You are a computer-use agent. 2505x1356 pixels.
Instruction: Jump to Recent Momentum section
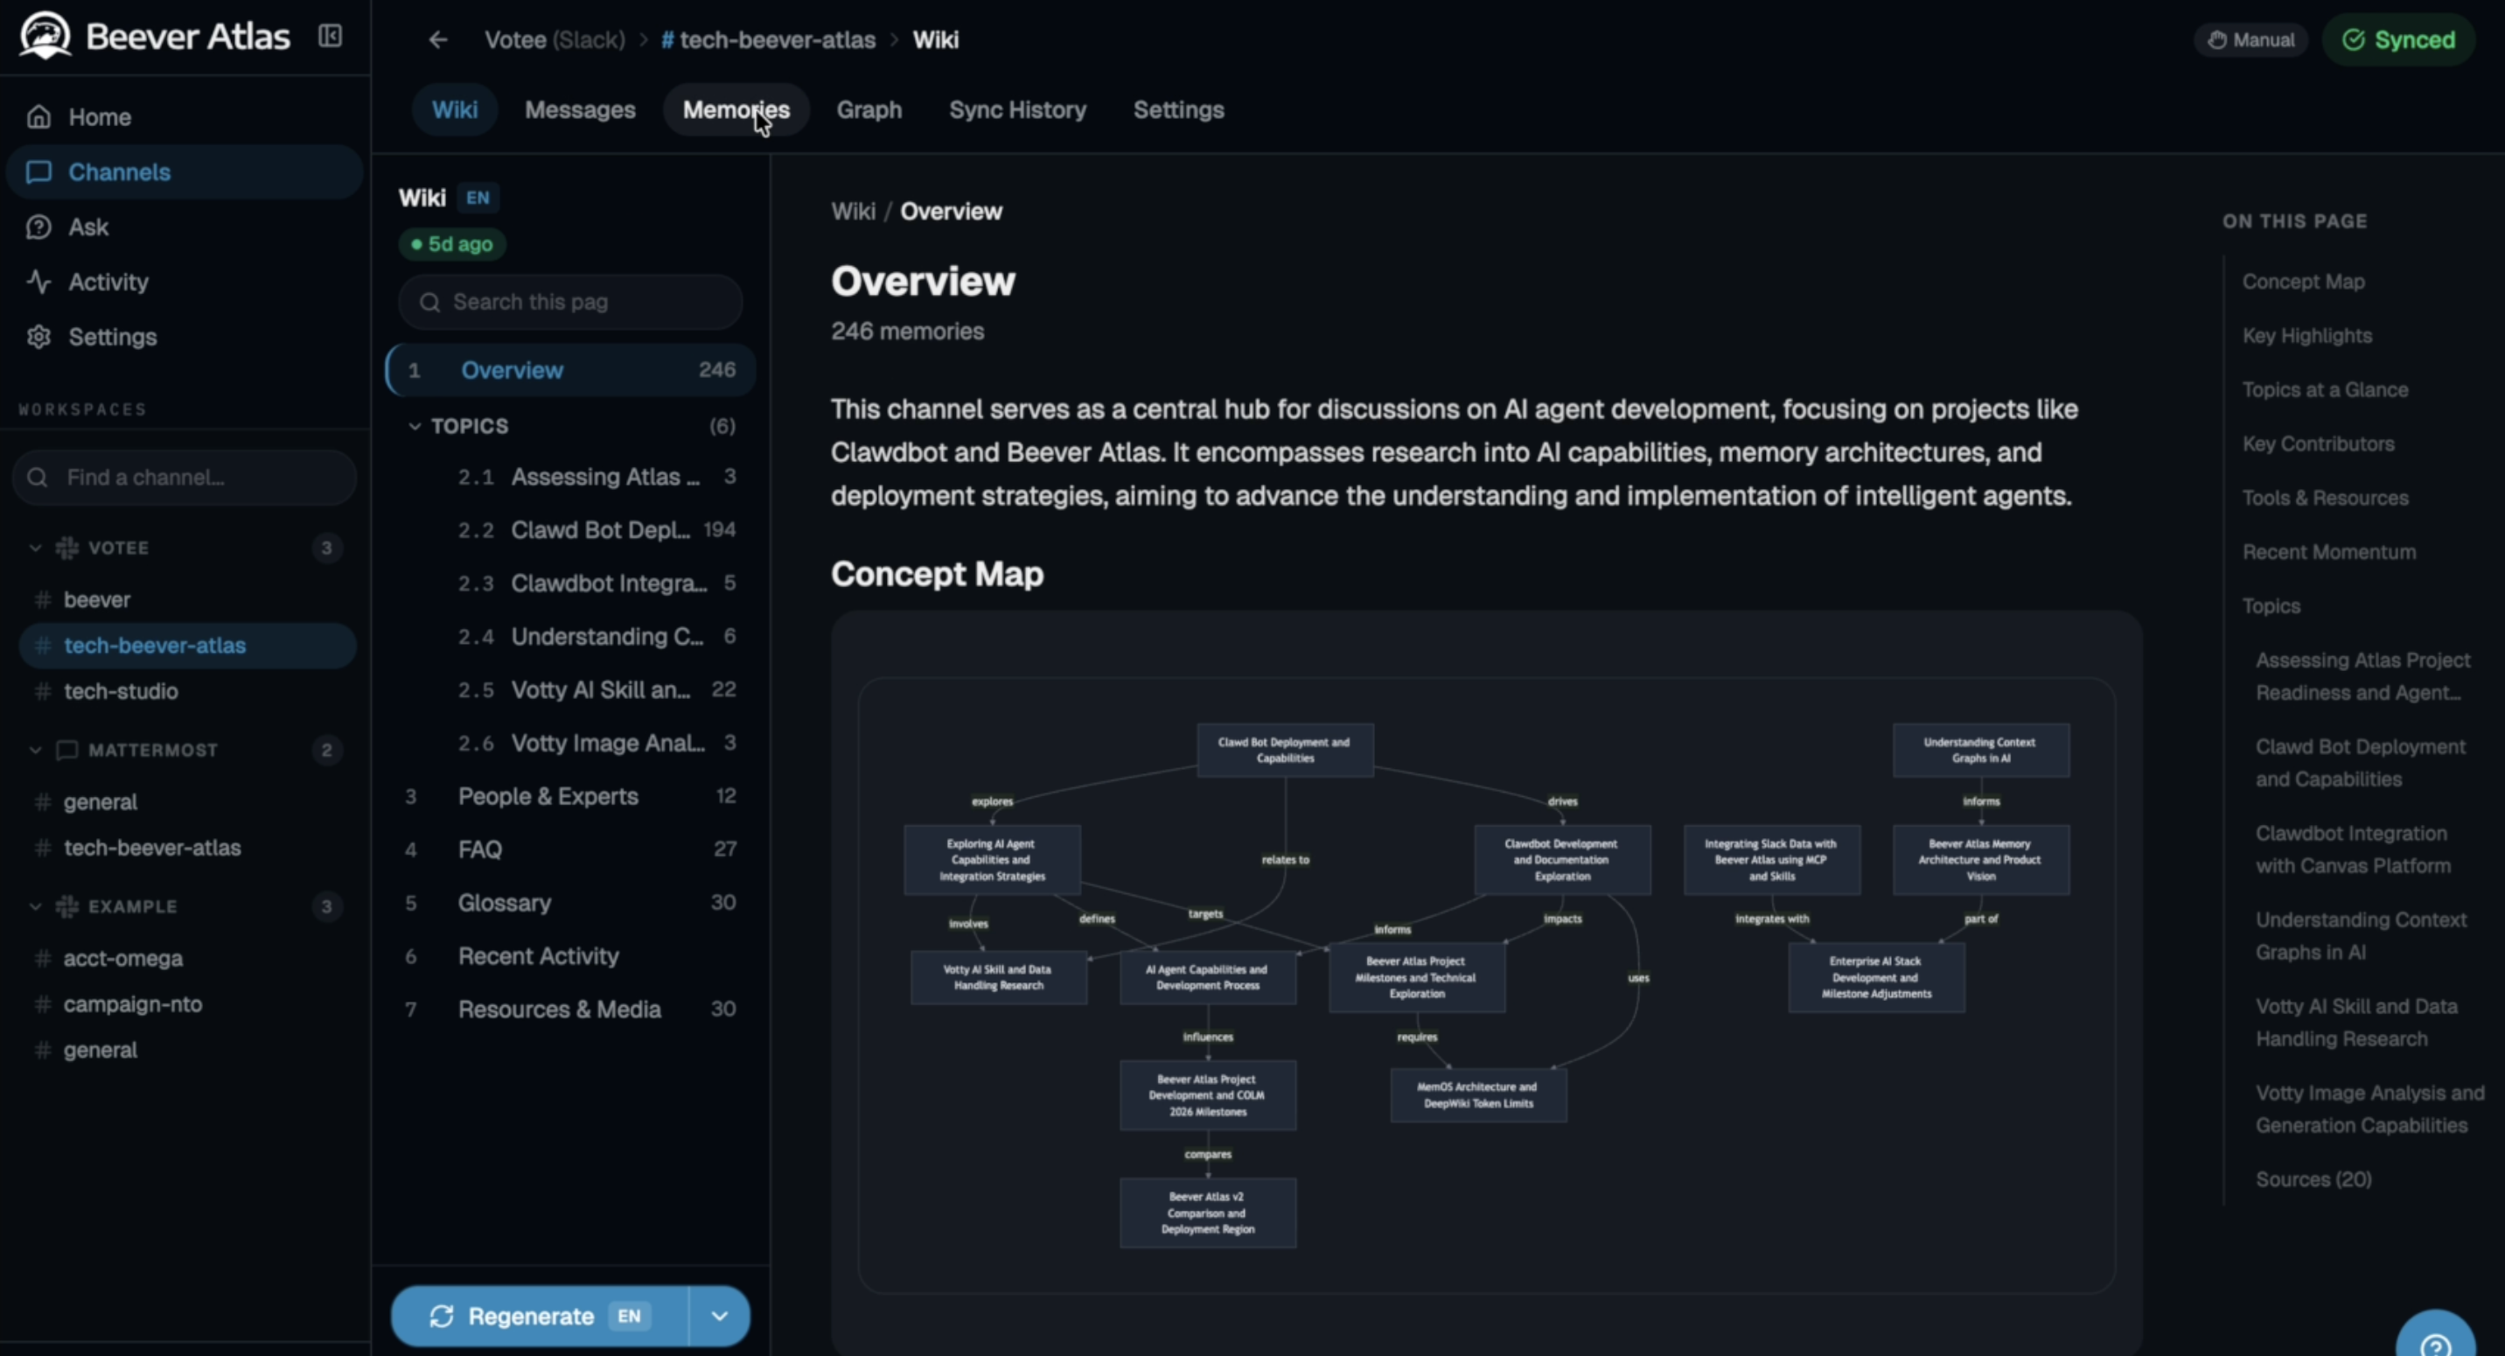pos(2329,553)
